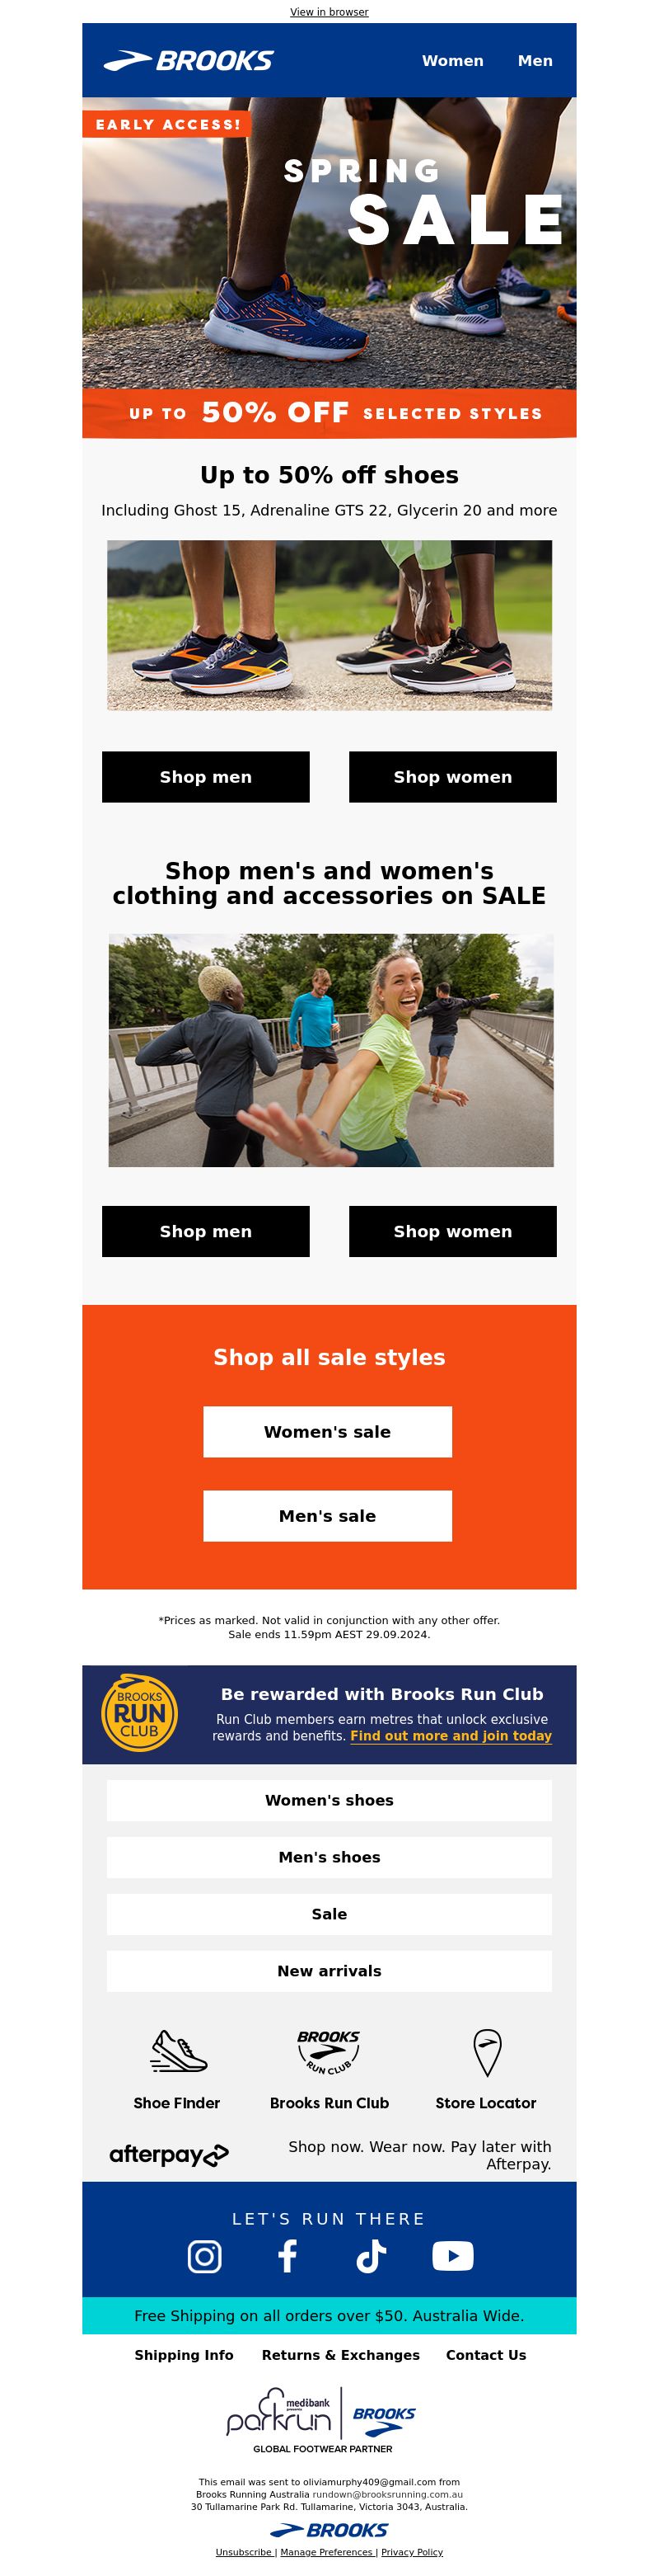Click the Brooks Run Club emblem icon
Viewport: 659px width, 2576px height.
[x=329, y=2051]
